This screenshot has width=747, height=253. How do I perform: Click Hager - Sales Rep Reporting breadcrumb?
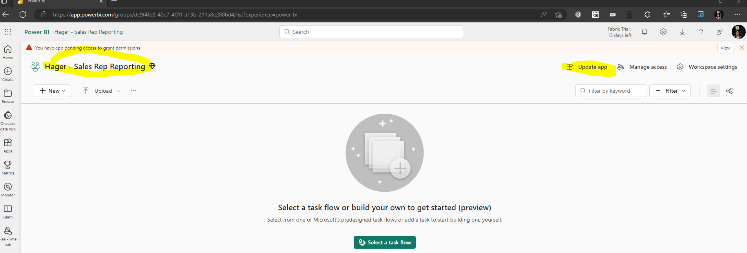click(x=89, y=32)
